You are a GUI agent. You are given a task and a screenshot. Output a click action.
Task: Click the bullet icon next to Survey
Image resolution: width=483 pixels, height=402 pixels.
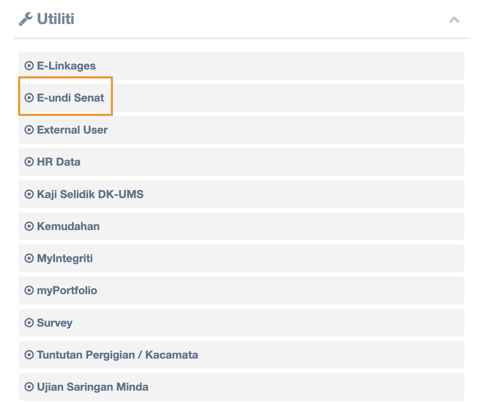(29, 323)
